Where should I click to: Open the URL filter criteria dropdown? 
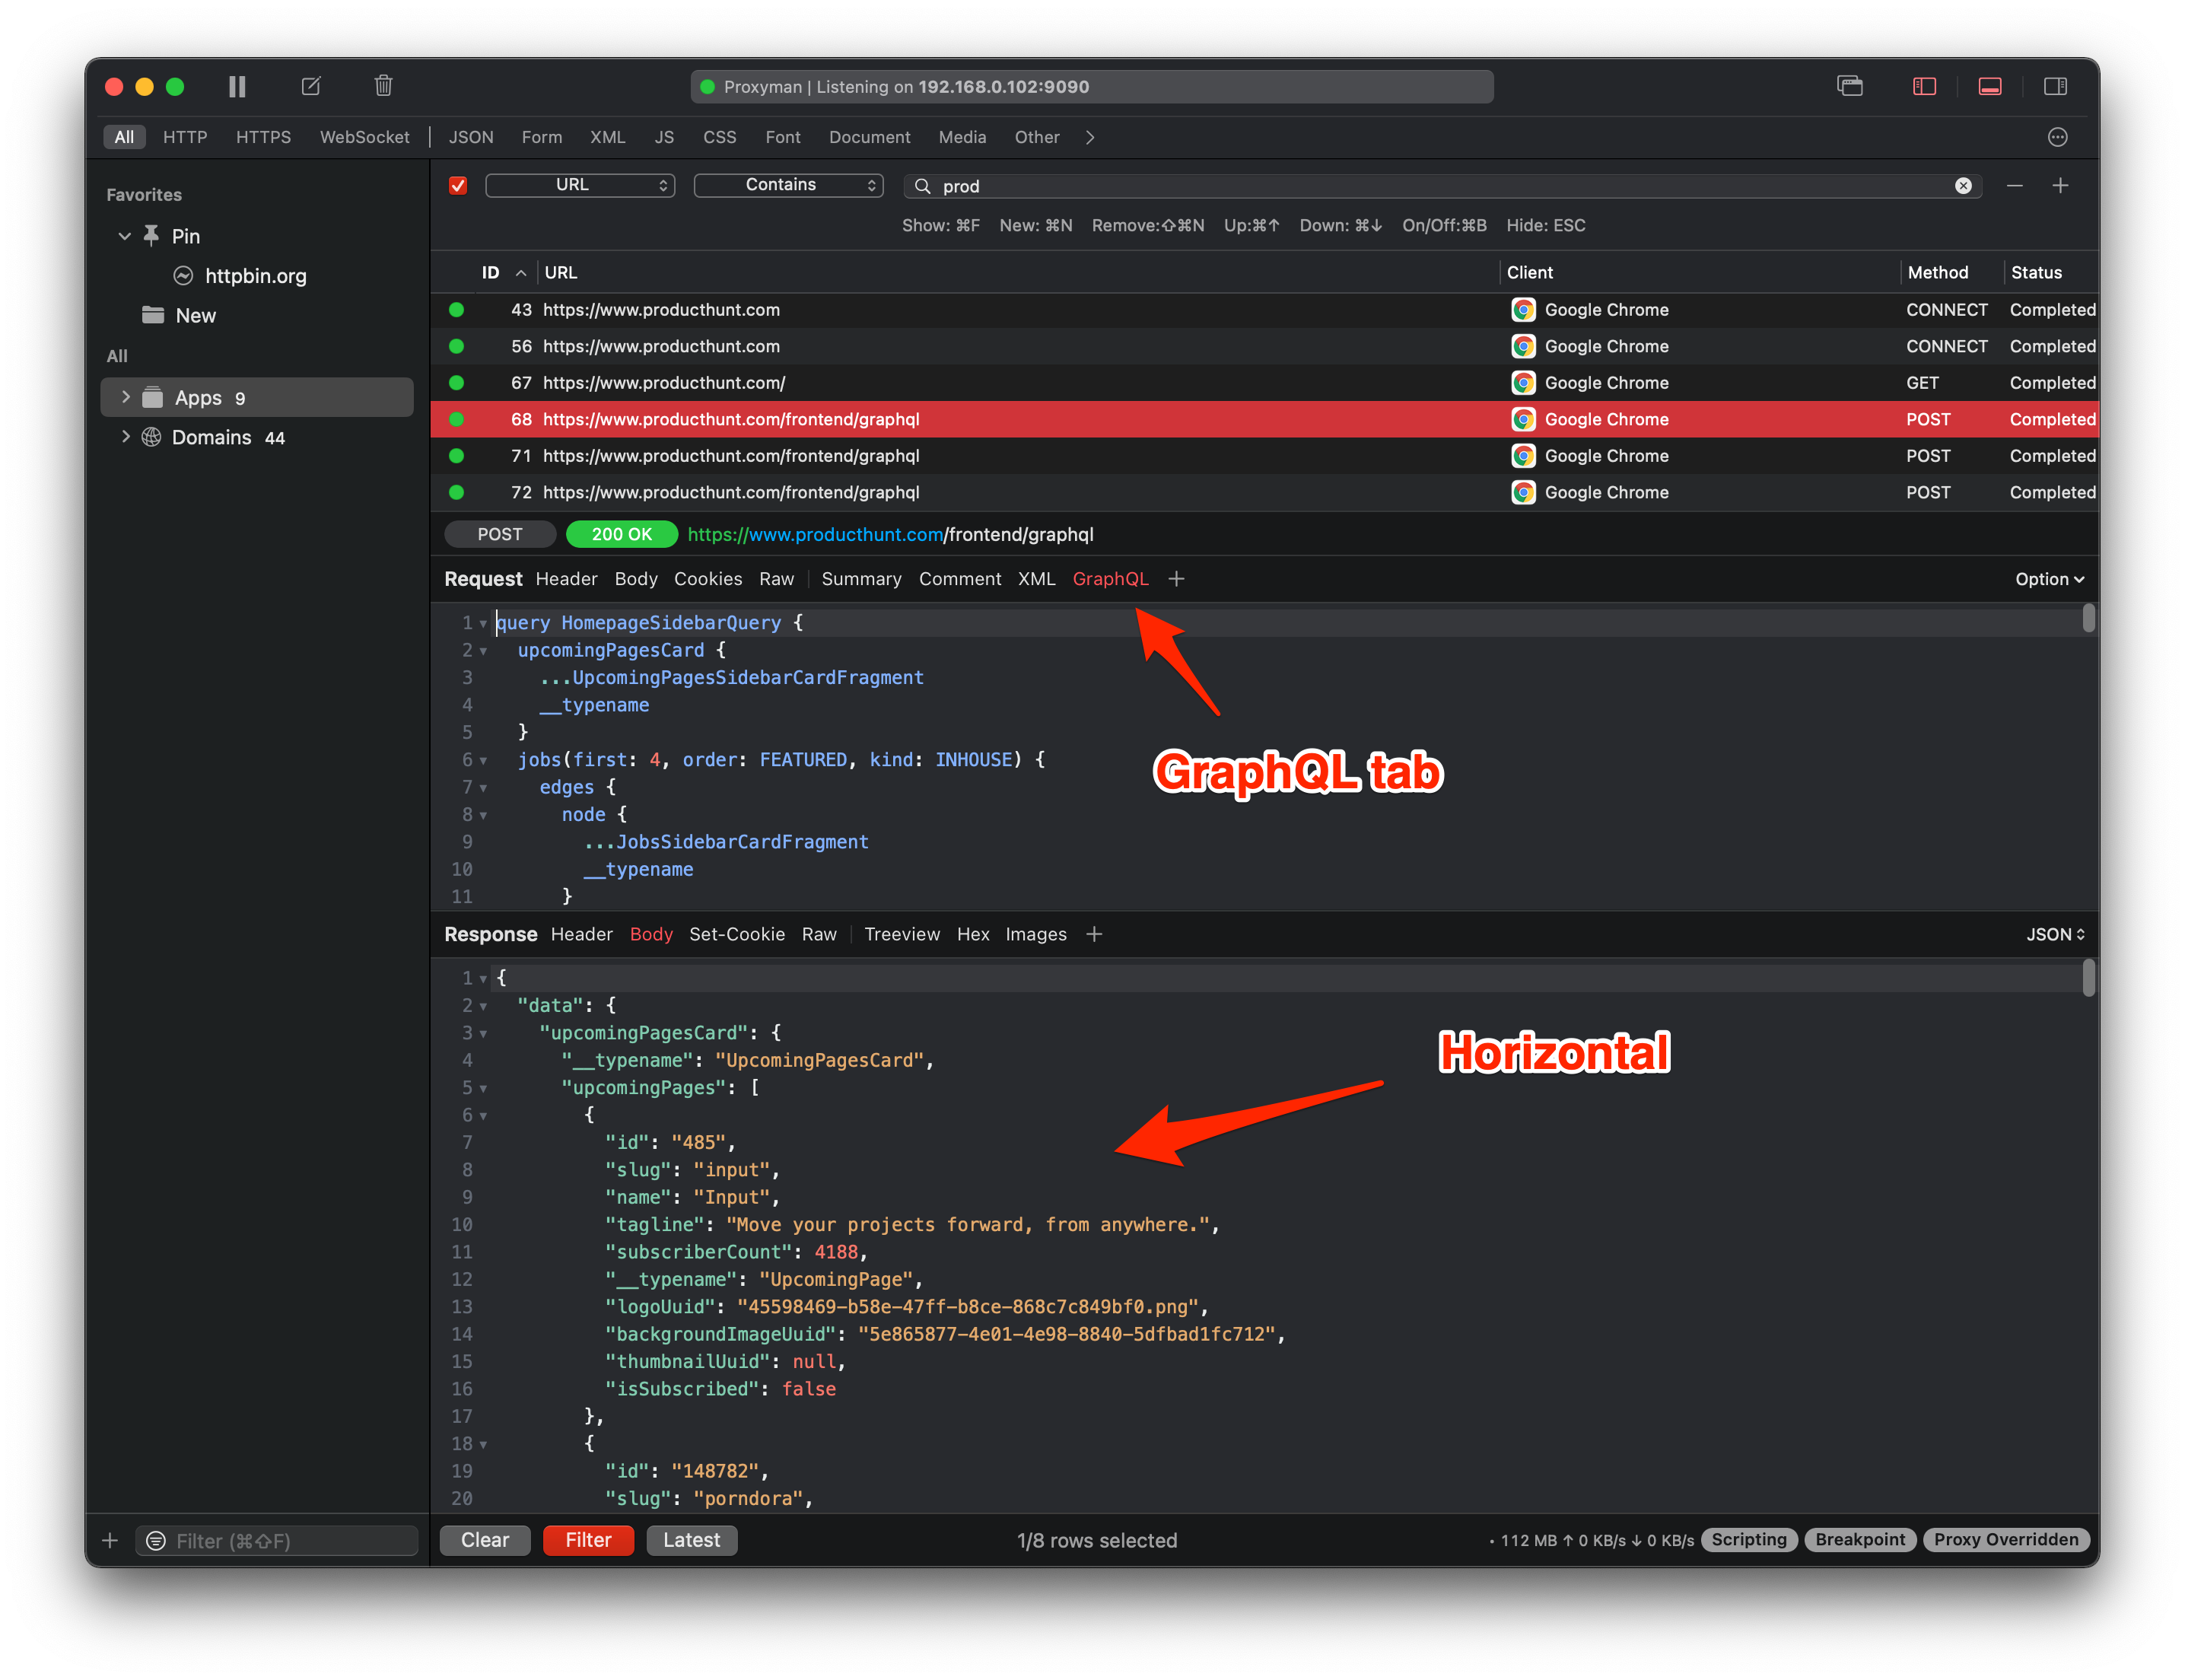tap(580, 185)
